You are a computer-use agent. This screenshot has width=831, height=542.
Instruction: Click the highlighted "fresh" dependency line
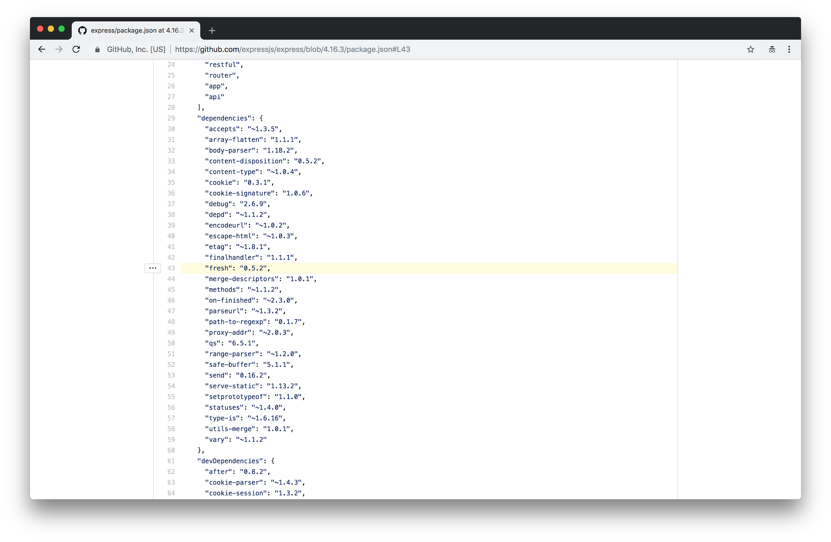click(237, 268)
